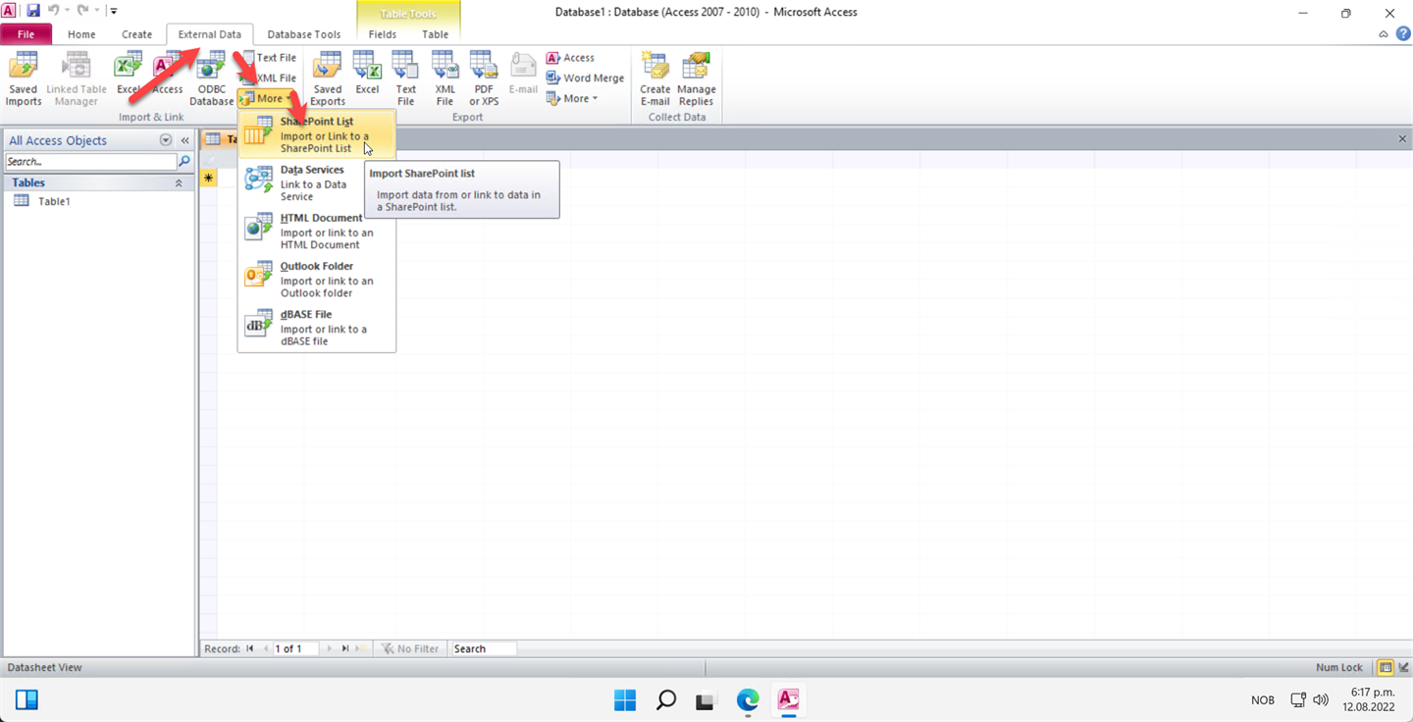Switch to Datasheet View in status bar

click(1386, 667)
